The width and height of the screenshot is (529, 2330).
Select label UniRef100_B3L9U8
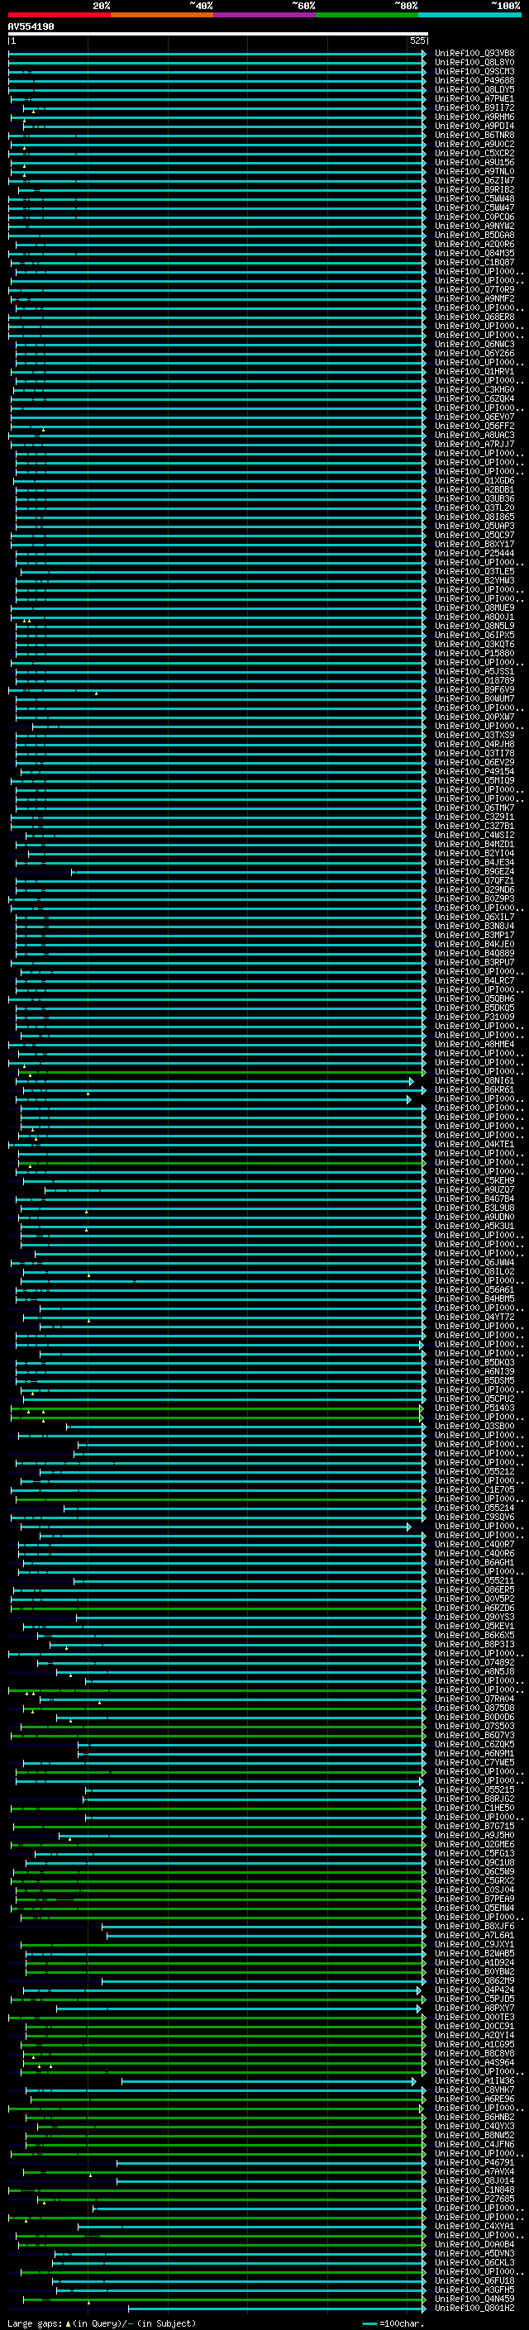click(x=474, y=1208)
